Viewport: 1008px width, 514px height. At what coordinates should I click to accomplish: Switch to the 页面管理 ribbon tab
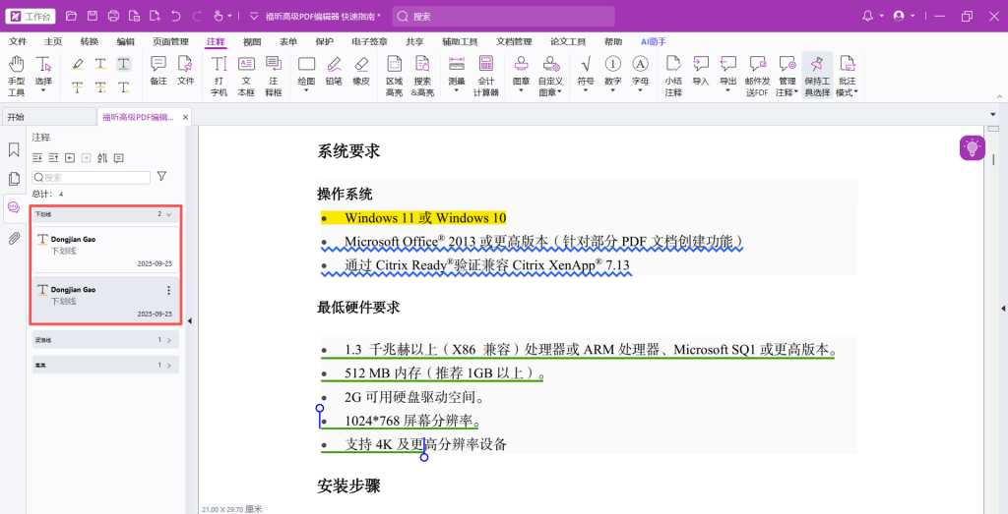(x=170, y=41)
